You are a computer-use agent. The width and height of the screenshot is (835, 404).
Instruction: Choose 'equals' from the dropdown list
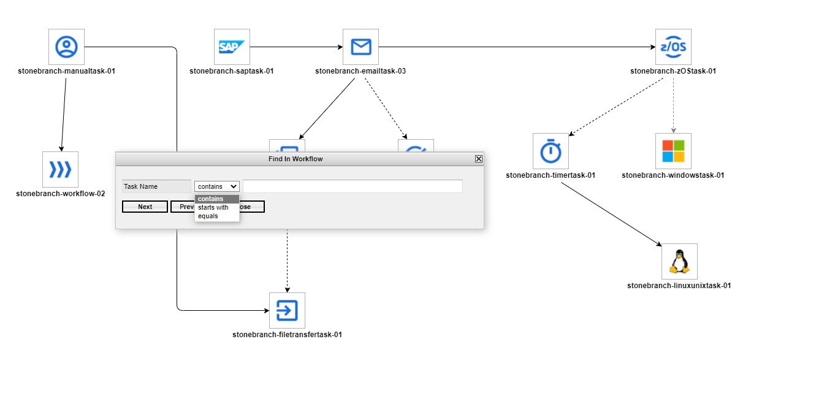[208, 216]
